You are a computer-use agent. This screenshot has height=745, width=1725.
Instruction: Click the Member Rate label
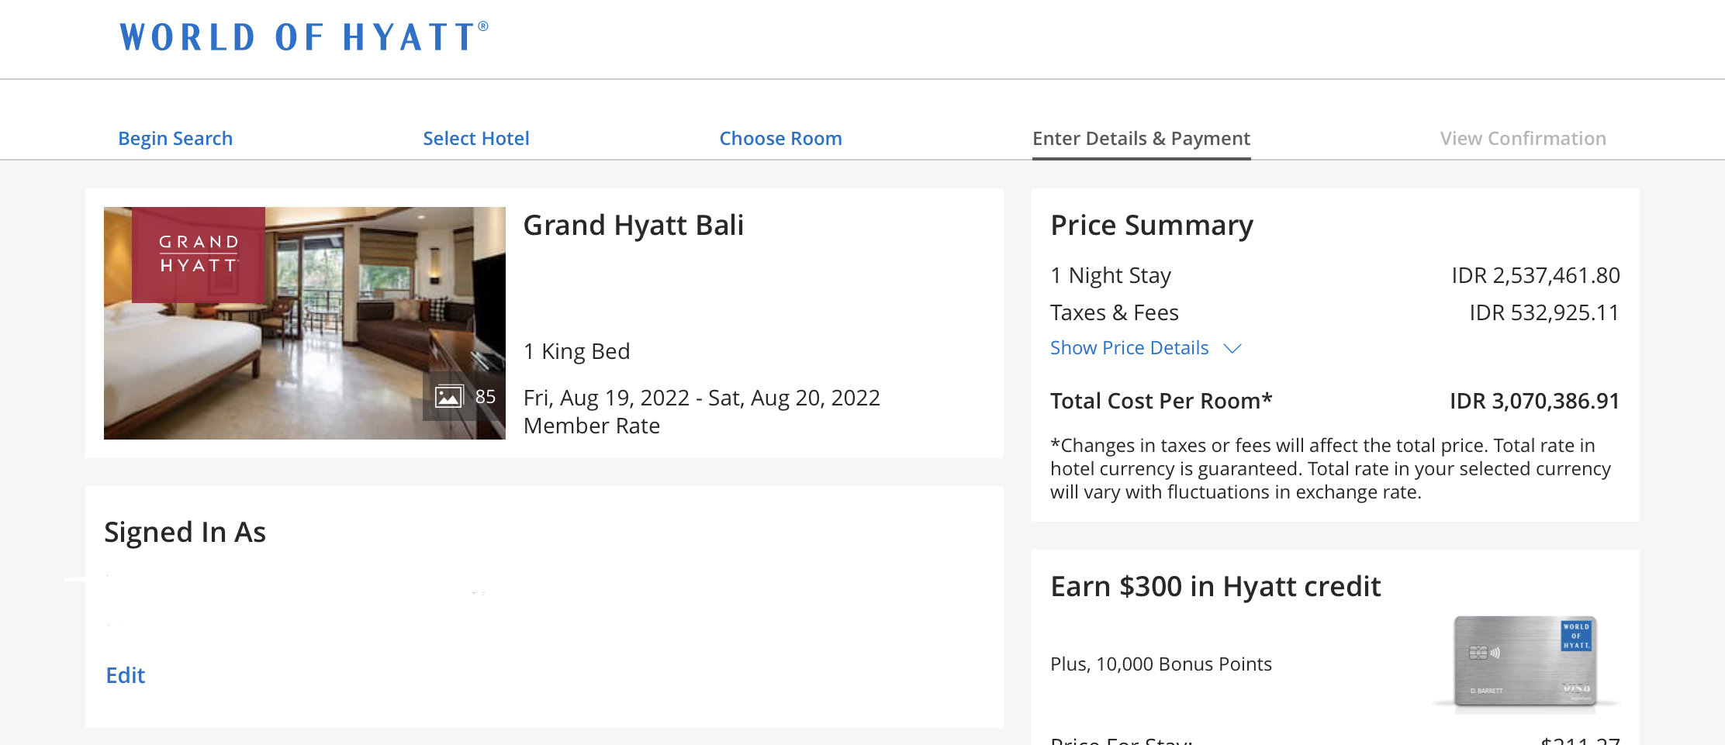[592, 426]
